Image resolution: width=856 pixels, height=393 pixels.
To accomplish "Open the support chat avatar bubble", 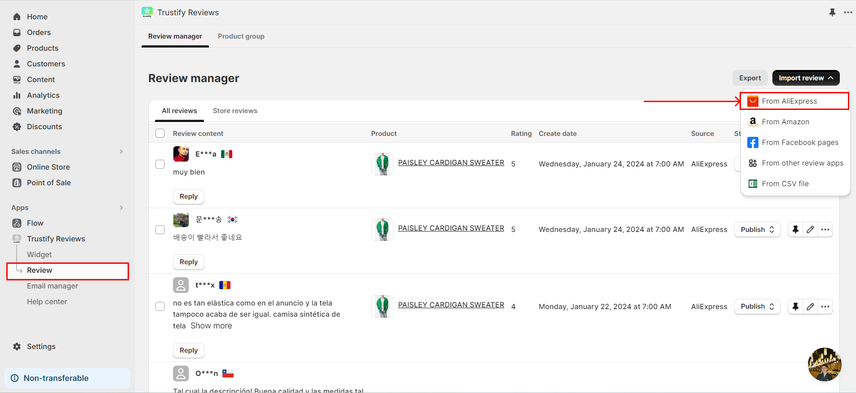I will 825,364.
